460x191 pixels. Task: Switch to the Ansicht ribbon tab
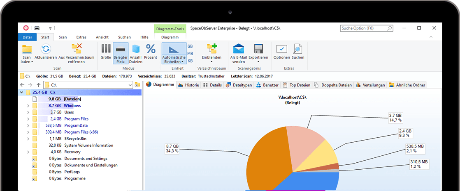pos(102,37)
